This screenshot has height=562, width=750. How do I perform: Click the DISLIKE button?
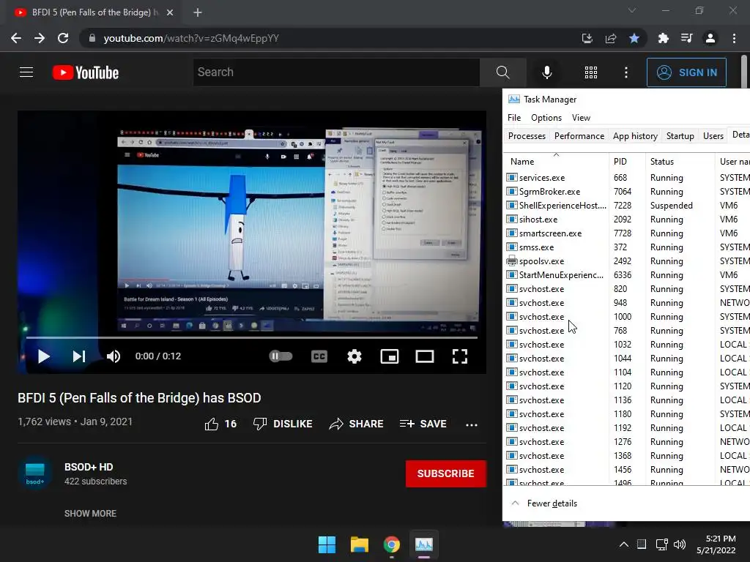(283, 424)
